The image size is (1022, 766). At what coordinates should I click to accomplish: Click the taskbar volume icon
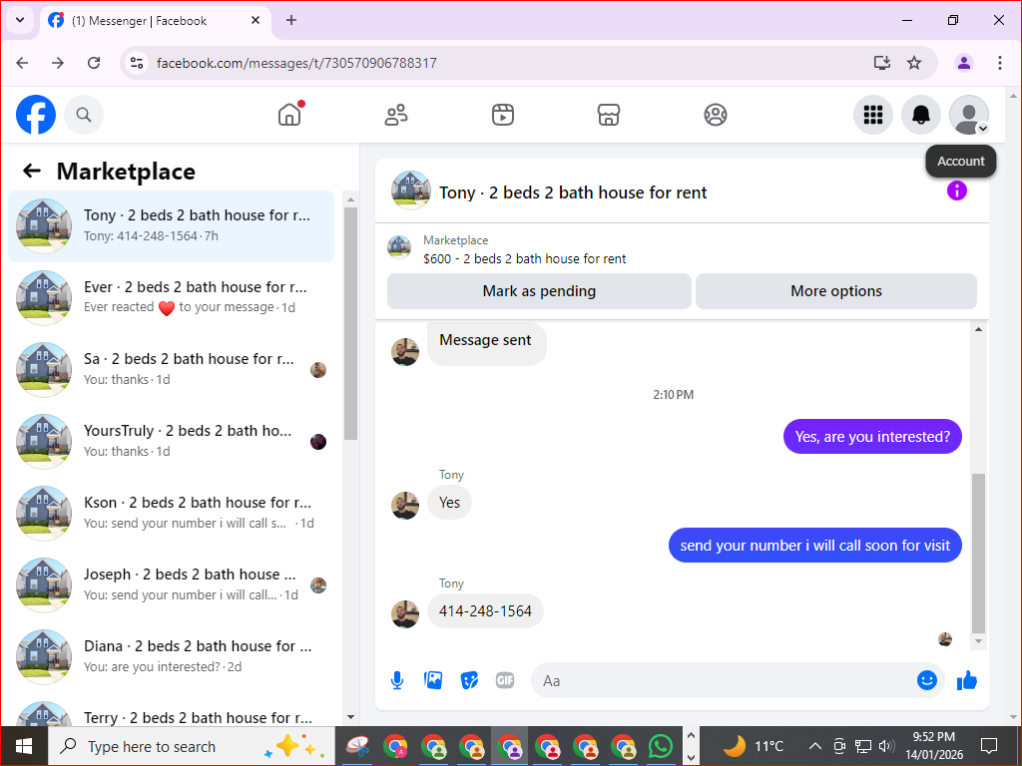(886, 746)
